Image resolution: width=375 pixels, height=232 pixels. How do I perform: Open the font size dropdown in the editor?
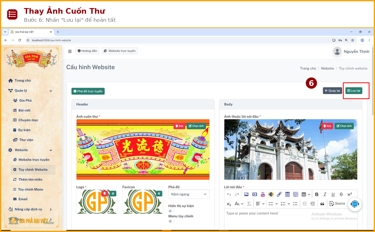tap(239, 204)
